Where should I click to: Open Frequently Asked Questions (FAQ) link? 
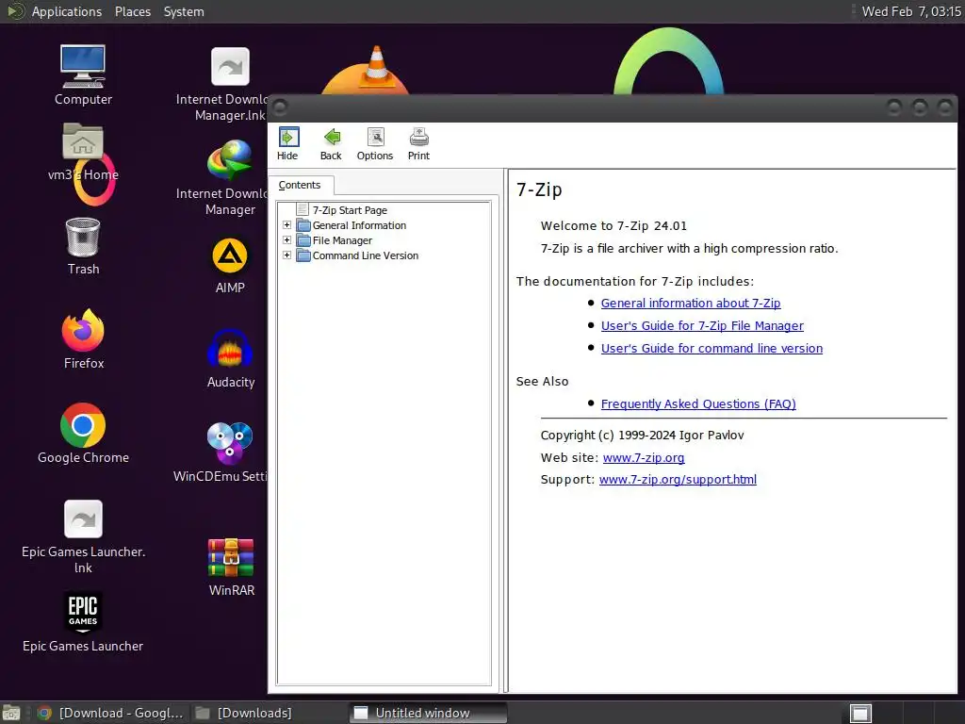(x=698, y=403)
